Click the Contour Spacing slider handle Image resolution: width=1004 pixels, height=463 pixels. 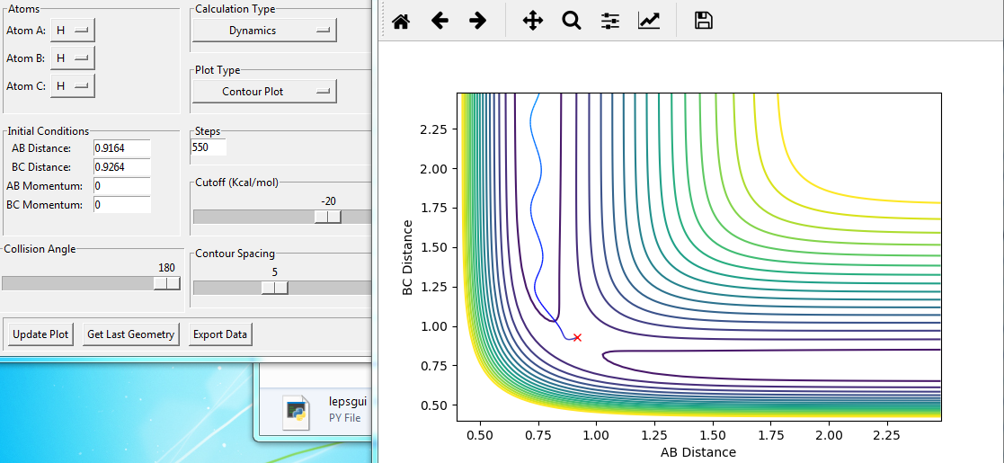coord(275,289)
